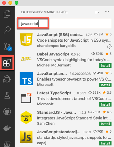
Task: Open the Docker view in activity bar
Action: pyautogui.click(x=7, y=128)
